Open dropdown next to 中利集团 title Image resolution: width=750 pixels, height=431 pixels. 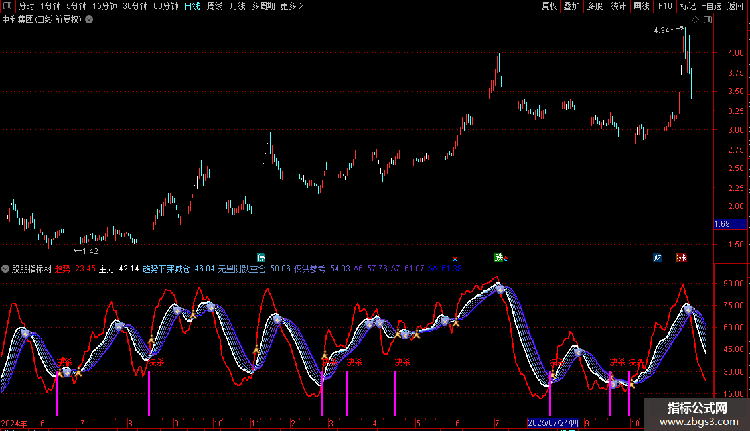click(x=89, y=20)
